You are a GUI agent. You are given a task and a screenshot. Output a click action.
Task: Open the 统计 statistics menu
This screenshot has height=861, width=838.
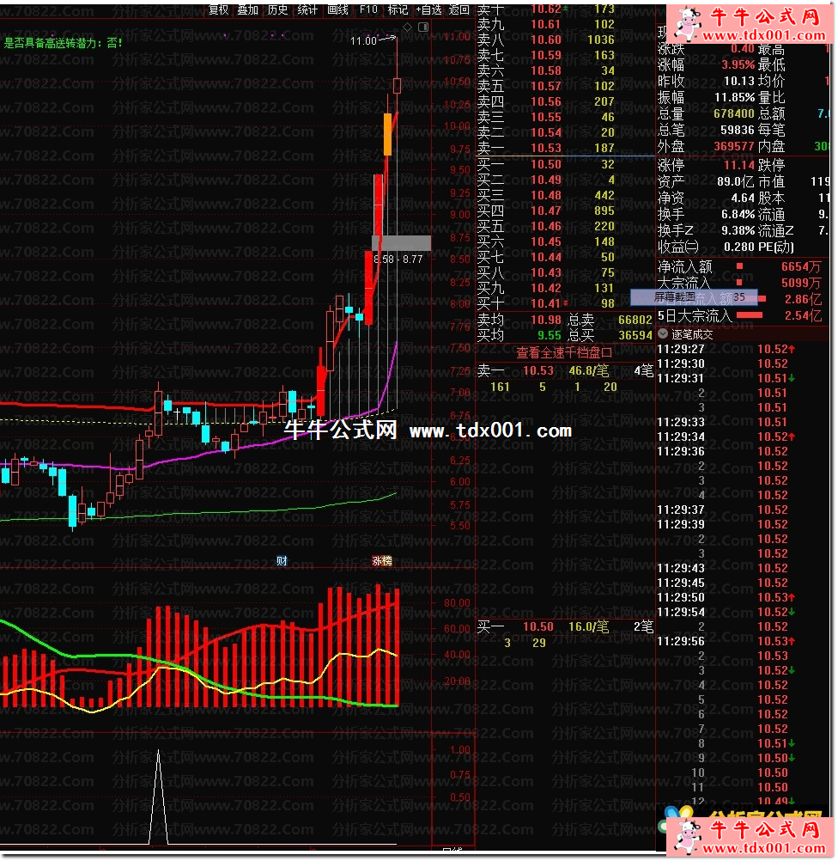(x=307, y=9)
